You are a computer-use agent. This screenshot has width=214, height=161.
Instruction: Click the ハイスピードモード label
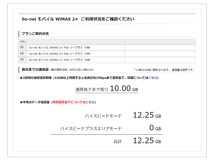click(x=103, y=116)
